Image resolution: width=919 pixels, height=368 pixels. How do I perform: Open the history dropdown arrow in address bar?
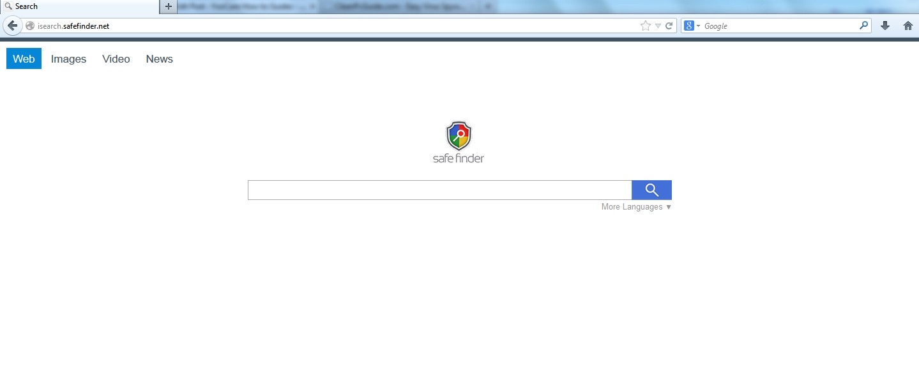point(658,26)
